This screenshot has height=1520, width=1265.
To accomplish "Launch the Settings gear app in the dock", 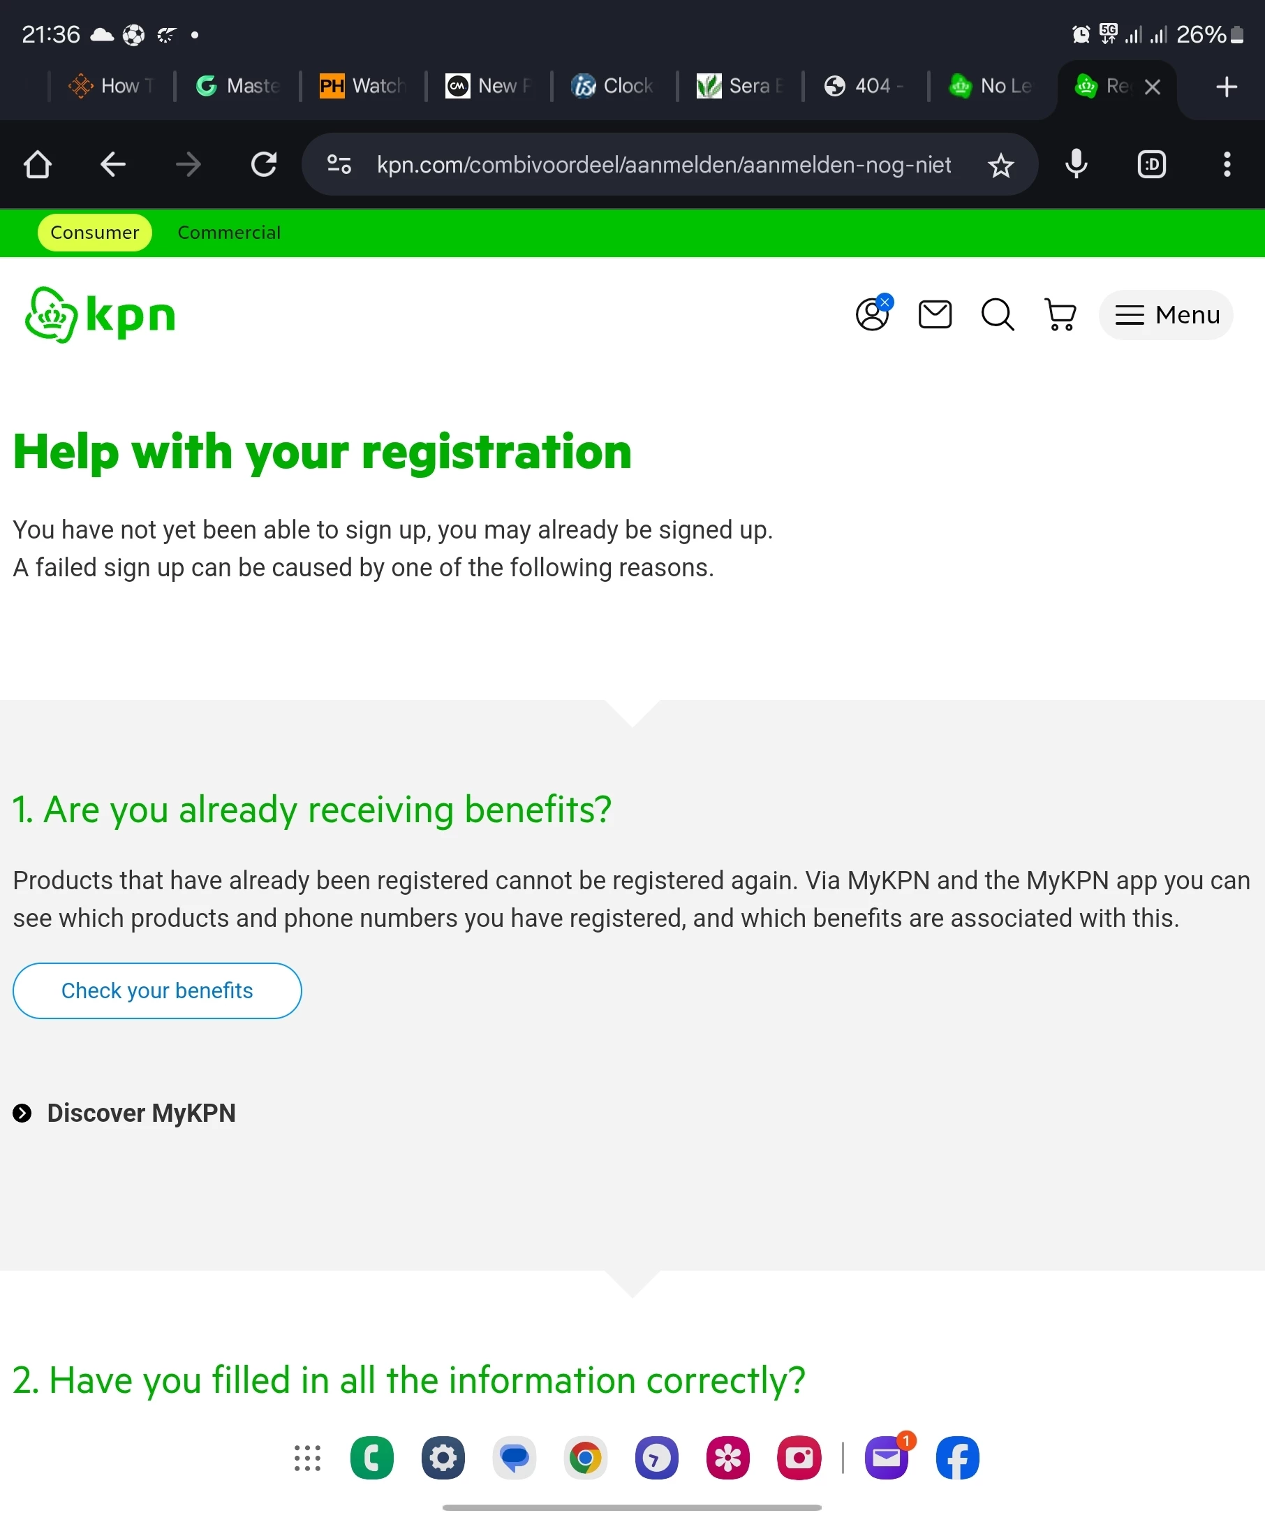I will click(x=443, y=1458).
